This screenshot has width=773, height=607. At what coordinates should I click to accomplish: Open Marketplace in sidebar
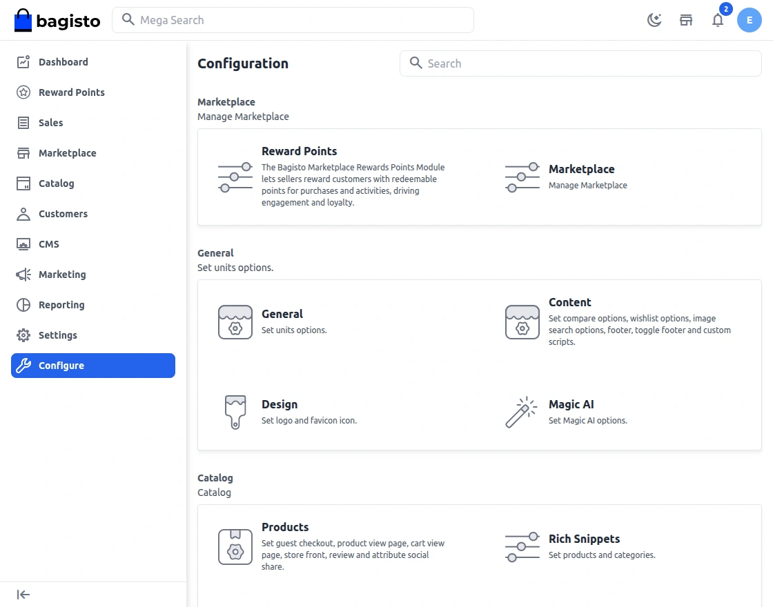point(93,153)
